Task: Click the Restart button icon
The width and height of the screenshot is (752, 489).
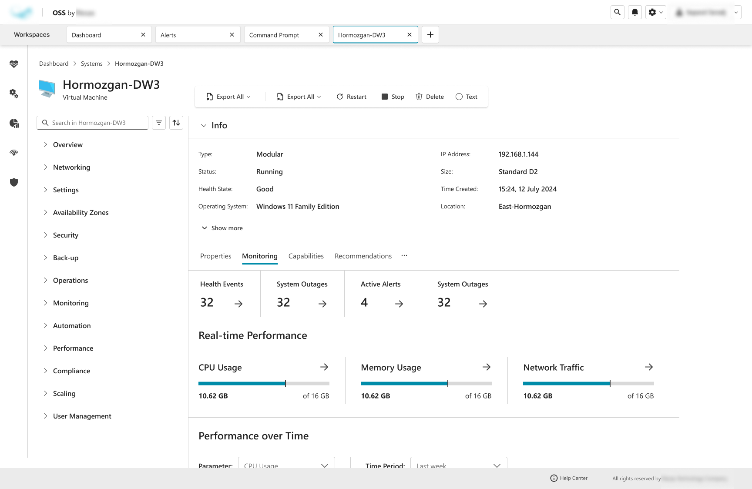Action: tap(340, 97)
